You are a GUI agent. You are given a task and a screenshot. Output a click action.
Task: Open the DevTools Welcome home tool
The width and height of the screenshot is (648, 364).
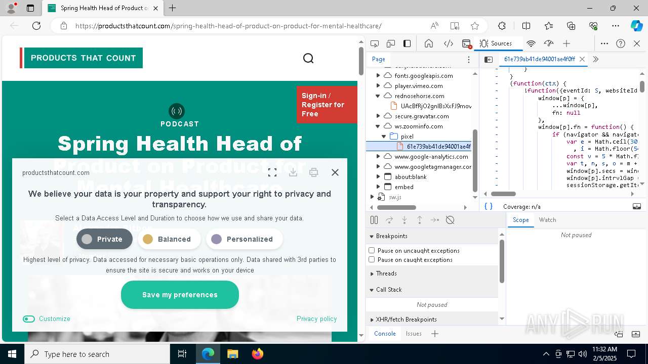[x=429, y=43]
